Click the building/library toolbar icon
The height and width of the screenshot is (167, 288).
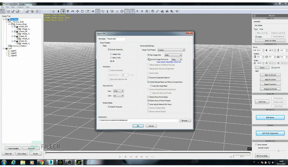pos(147,11)
